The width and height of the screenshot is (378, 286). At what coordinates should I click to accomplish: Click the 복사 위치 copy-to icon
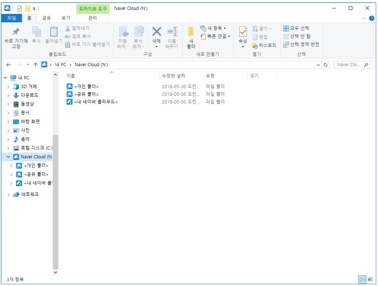point(139,32)
